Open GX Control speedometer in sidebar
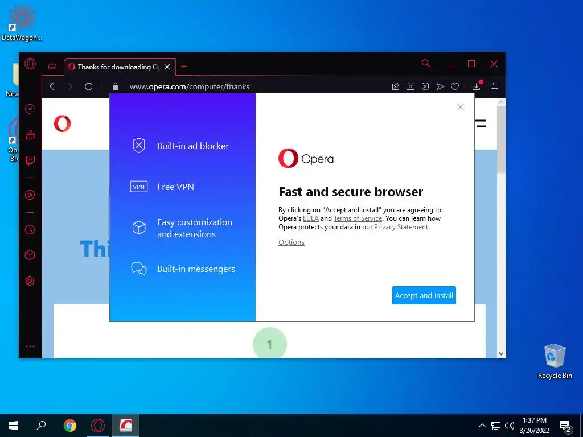The image size is (583, 437). click(30, 109)
